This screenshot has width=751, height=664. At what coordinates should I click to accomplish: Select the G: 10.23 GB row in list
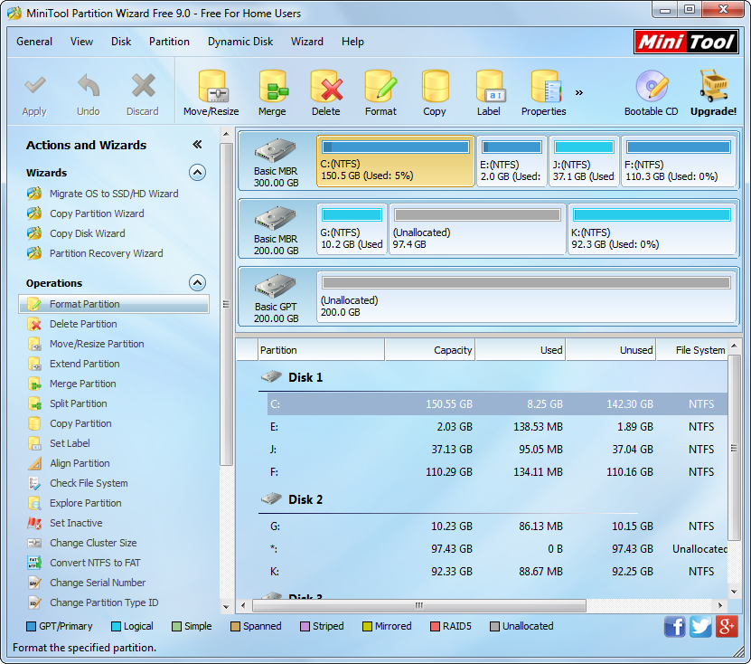(x=497, y=526)
